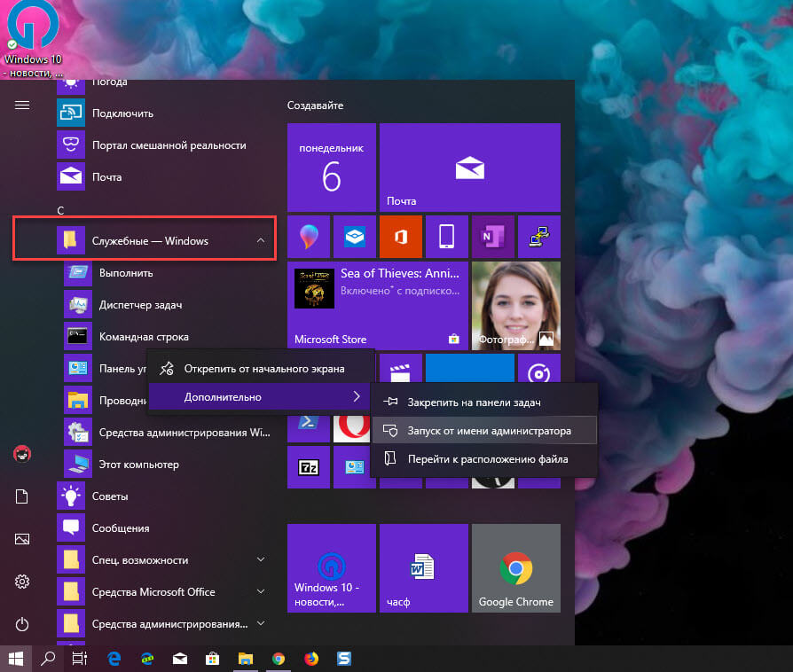Open the Дополнительно submenu
Image resolution: width=793 pixels, height=672 pixels.
pos(261,397)
